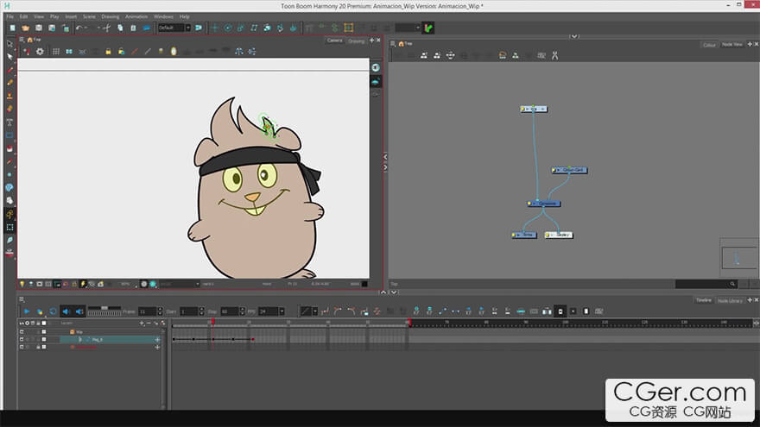Select the Text tool in the left toolbar
This screenshot has height=427, width=760.
(9, 122)
